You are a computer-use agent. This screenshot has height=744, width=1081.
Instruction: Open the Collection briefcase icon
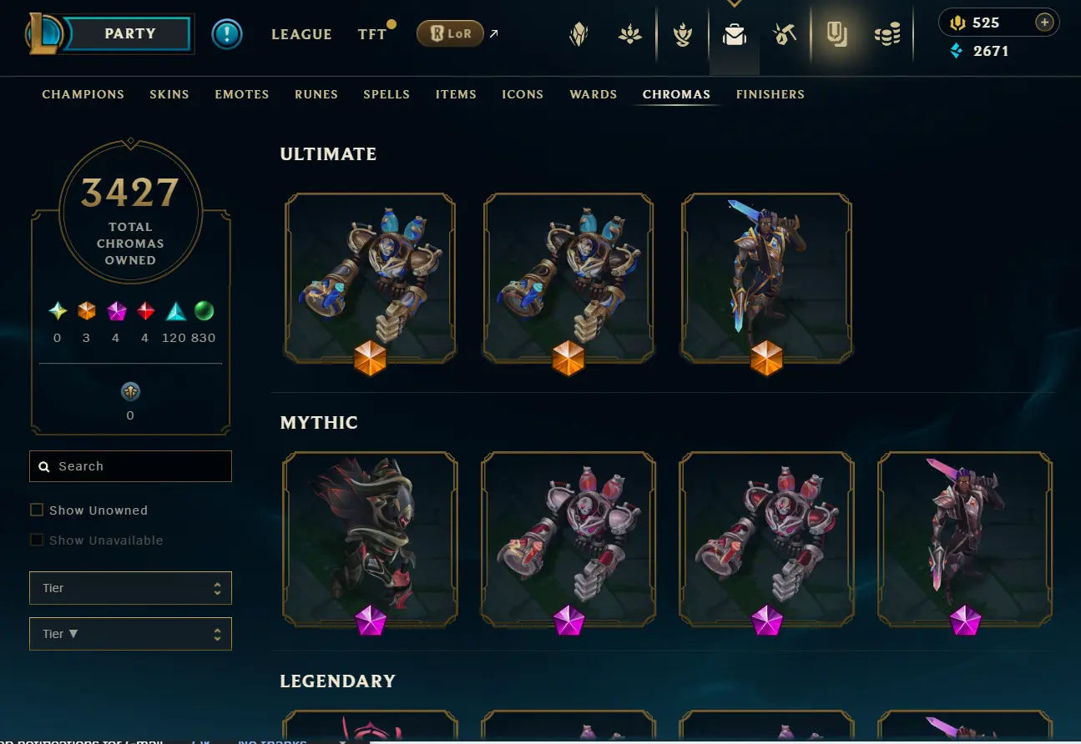click(x=735, y=34)
